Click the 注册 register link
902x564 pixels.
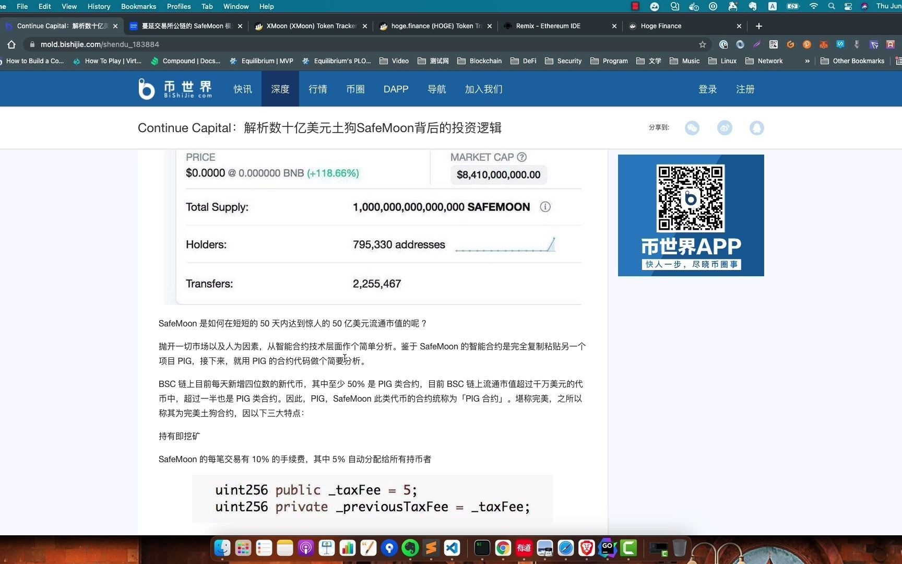pyautogui.click(x=745, y=89)
